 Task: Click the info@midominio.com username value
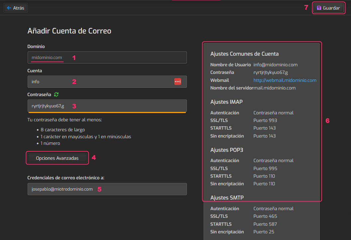tap(275, 65)
